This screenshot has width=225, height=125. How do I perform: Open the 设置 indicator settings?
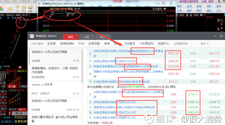click(x=3, y=86)
